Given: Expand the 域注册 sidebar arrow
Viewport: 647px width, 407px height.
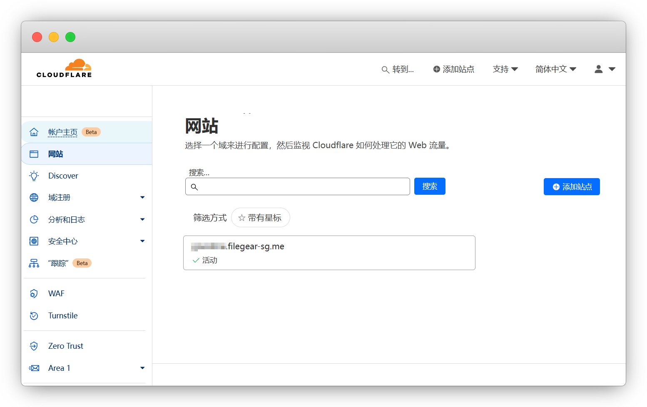Looking at the screenshot, I should (142, 198).
